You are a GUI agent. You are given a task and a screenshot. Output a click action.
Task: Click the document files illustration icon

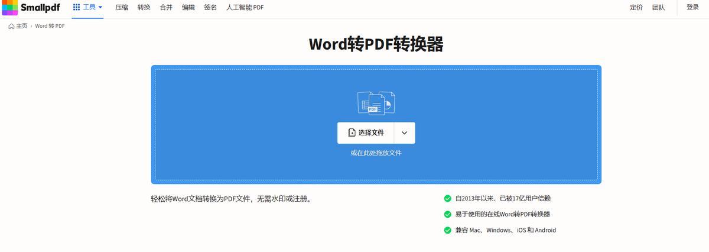point(376,103)
